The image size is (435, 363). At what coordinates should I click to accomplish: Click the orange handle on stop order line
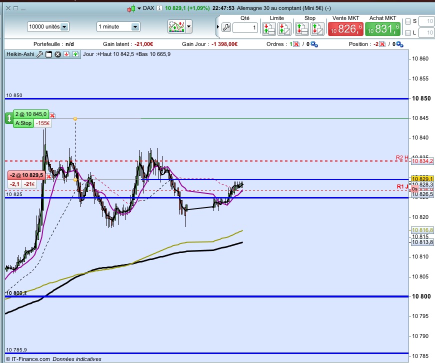(75, 119)
